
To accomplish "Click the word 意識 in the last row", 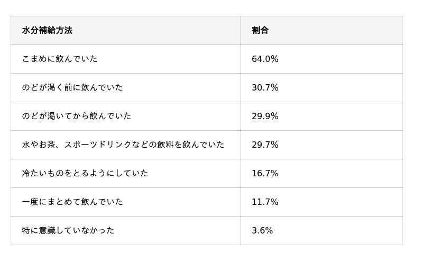I will pyautogui.click(x=47, y=230).
